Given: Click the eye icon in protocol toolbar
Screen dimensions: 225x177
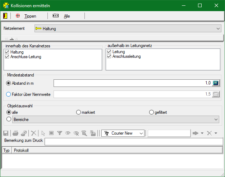Looking at the screenshot, I should pos(68,133).
